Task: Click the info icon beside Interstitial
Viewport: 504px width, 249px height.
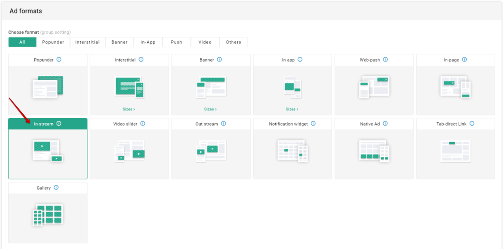Action: 141,60
